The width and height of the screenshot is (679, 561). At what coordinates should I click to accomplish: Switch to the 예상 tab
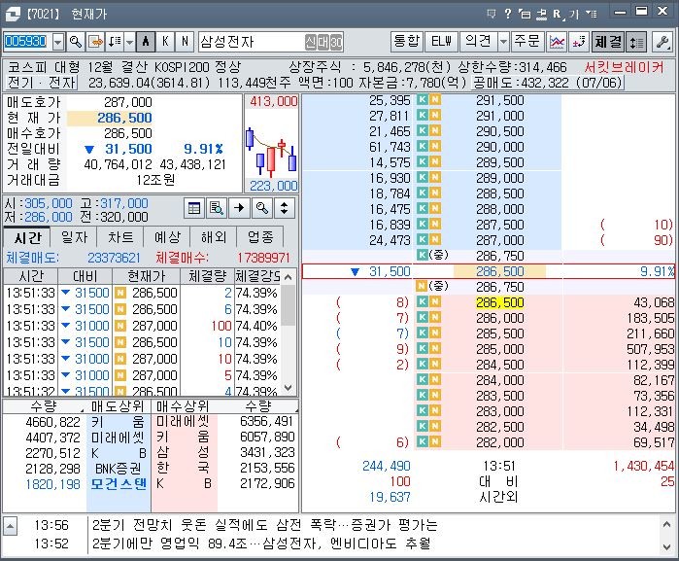(x=167, y=237)
